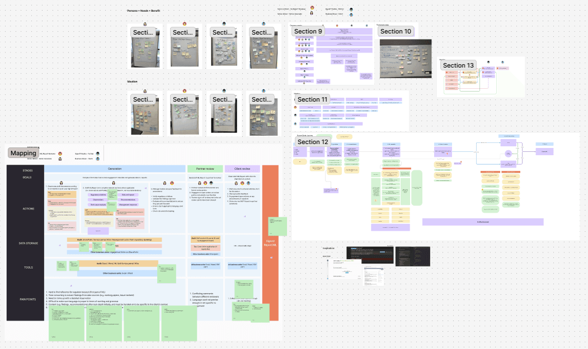Select the Generation stage header
The width and height of the screenshot is (588, 349).
pyautogui.click(x=115, y=169)
